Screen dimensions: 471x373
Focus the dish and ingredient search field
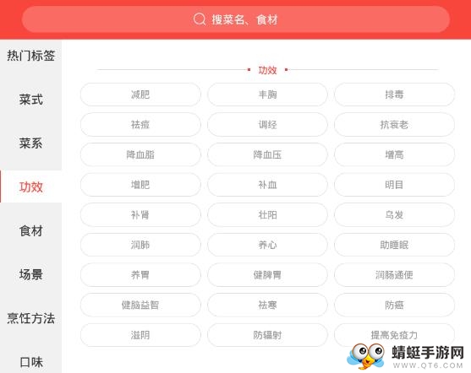tap(235, 19)
